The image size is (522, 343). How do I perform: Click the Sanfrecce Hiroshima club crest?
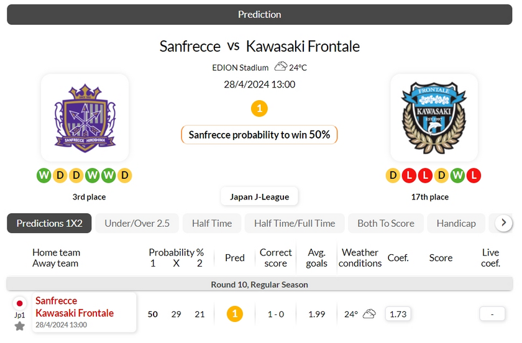point(85,118)
